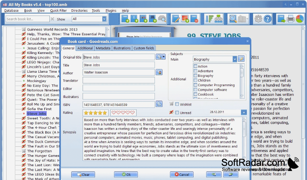
Task: Click the Translator input field
Action: 119,80
